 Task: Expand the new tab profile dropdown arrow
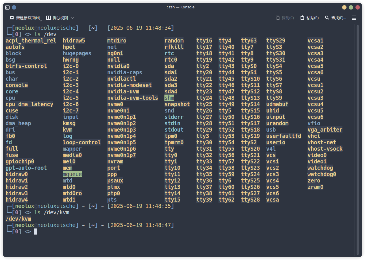pos(41,20)
